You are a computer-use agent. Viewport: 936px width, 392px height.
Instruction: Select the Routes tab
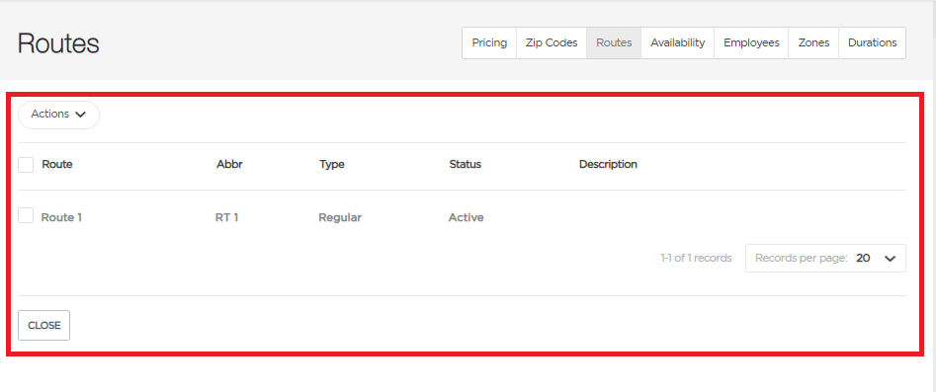pyautogui.click(x=614, y=43)
